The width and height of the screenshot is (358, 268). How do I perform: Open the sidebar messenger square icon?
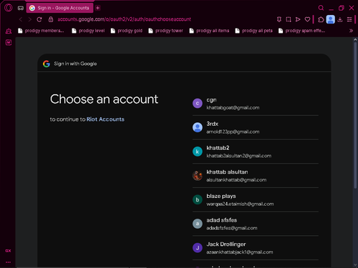click(9, 42)
